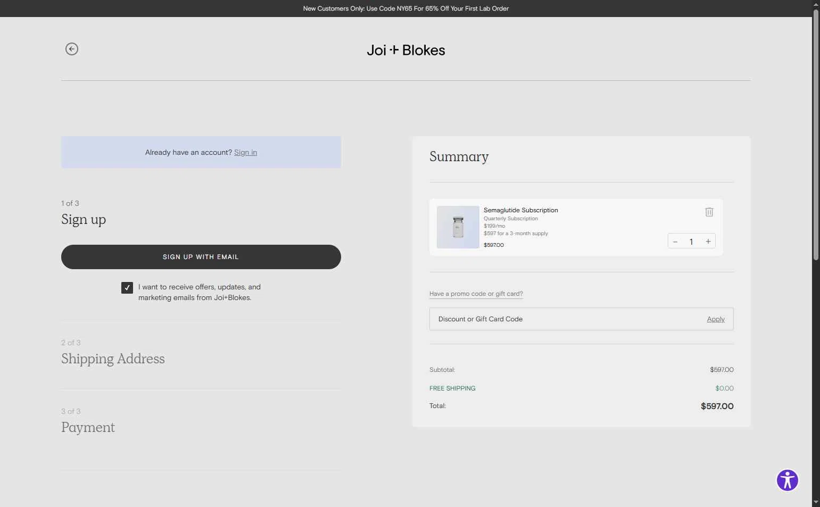The height and width of the screenshot is (507, 820).
Task: Click the quantity value 1
Action: click(691, 242)
